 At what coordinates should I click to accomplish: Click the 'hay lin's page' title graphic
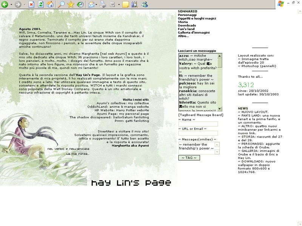coord(131,183)
